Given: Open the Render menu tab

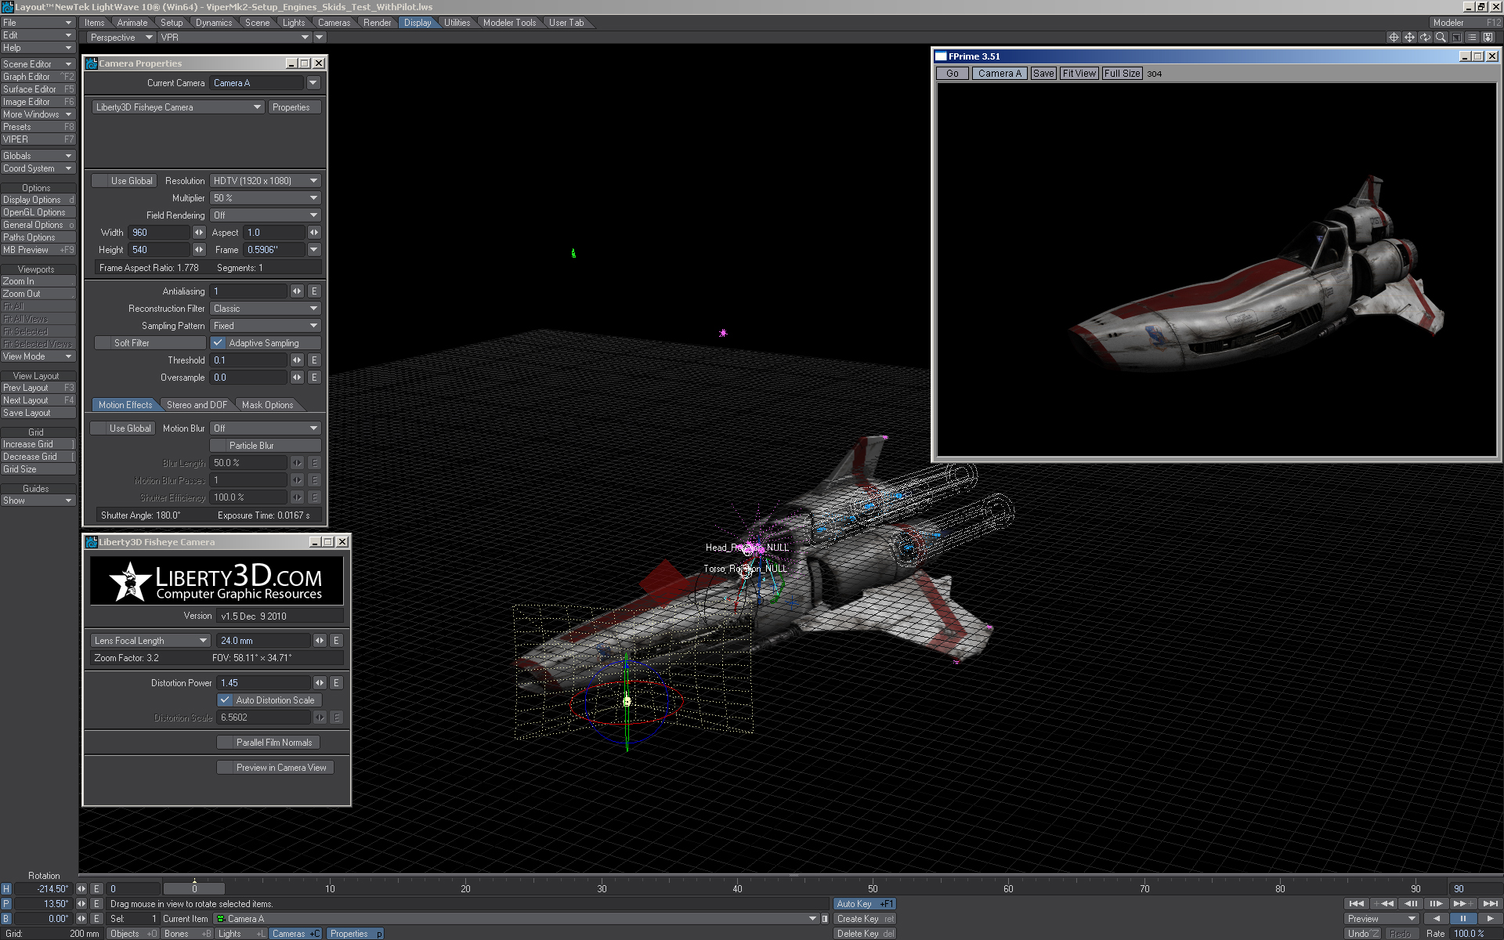Looking at the screenshot, I should [x=377, y=23].
